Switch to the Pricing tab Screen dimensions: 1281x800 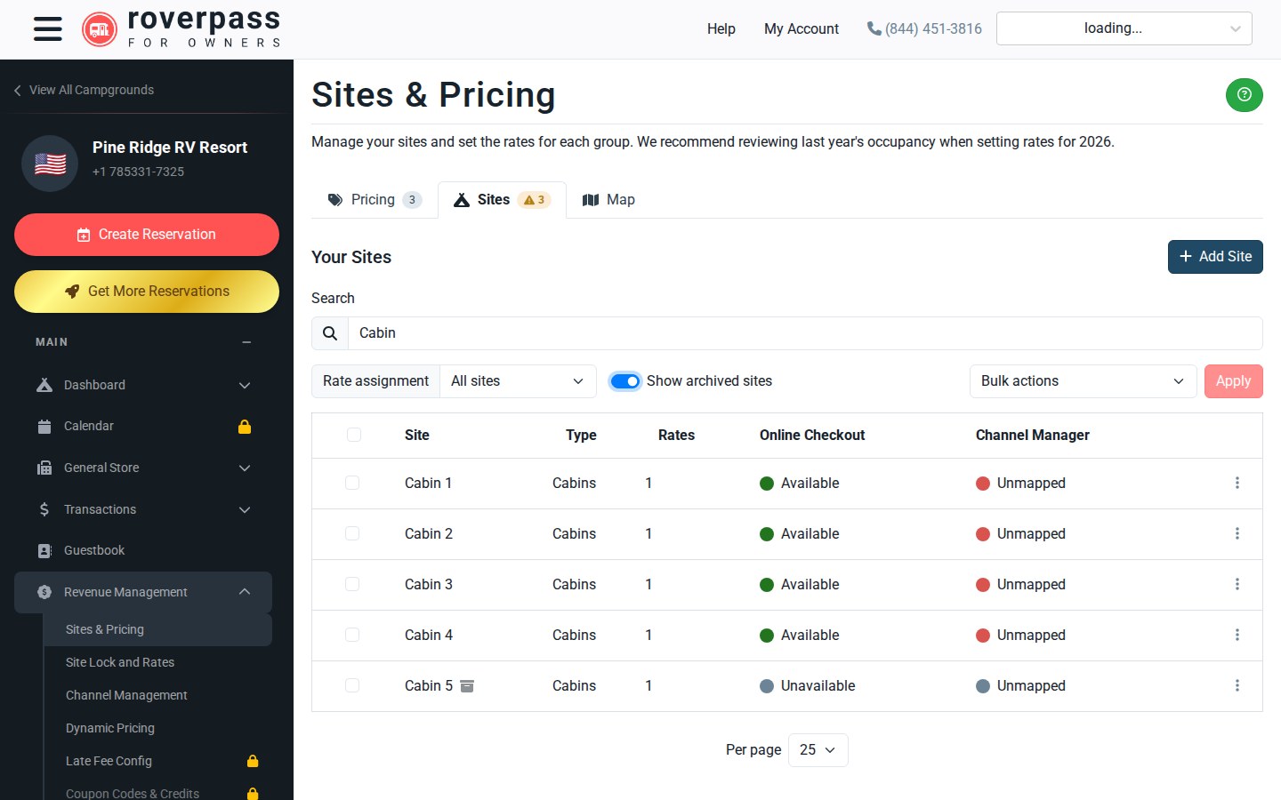click(374, 200)
